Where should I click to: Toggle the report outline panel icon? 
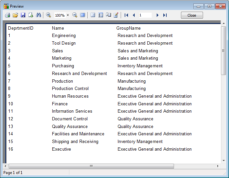point(93,15)
